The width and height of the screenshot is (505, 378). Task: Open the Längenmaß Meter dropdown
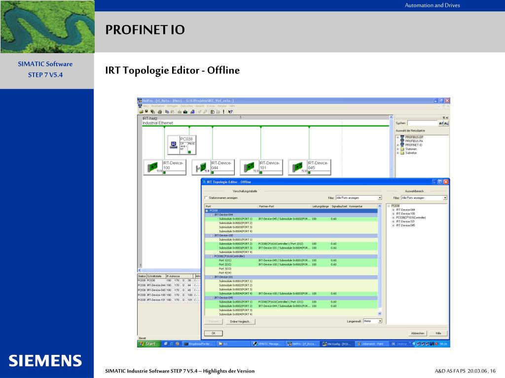click(380, 321)
